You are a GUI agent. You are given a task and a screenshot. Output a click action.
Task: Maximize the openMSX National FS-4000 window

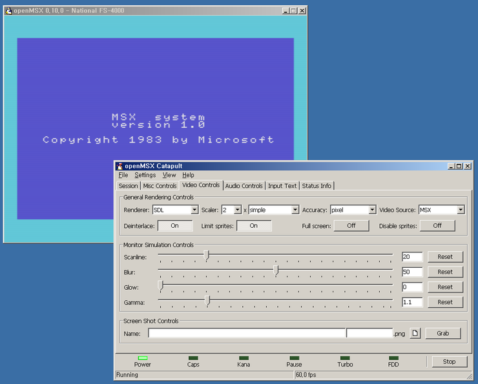click(293, 11)
